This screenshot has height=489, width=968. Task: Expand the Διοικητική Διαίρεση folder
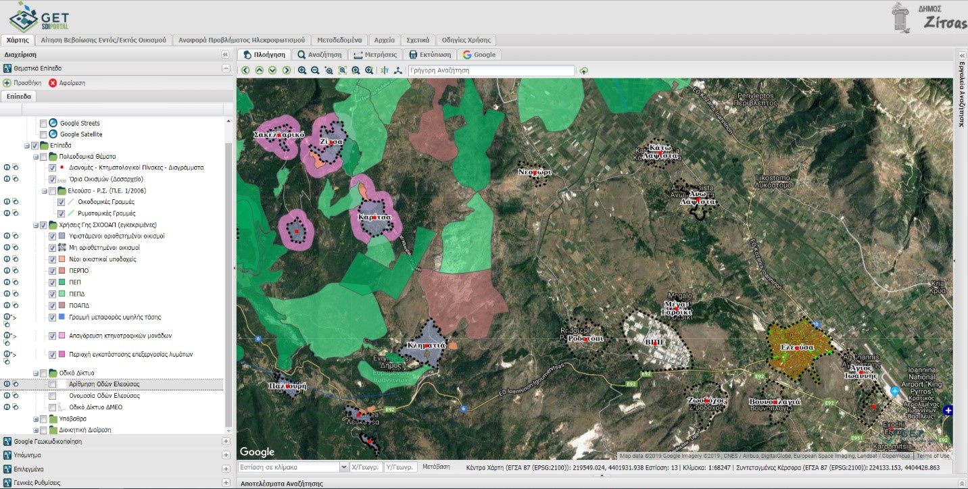(x=36, y=430)
